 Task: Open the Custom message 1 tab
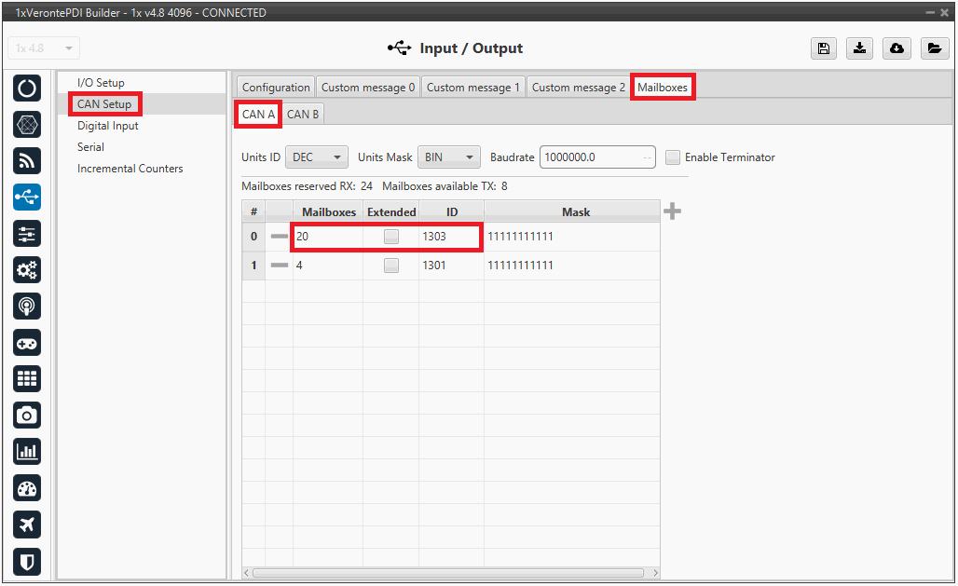tap(473, 88)
